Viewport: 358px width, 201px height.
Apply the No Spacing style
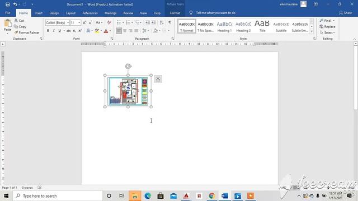[x=205, y=26]
